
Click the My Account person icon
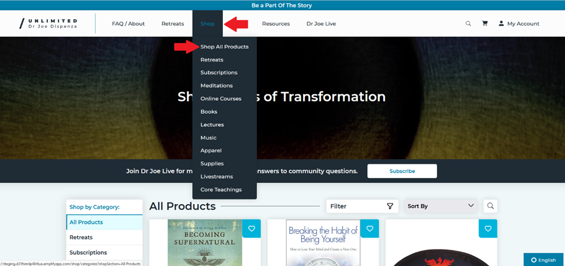[501, 23]
